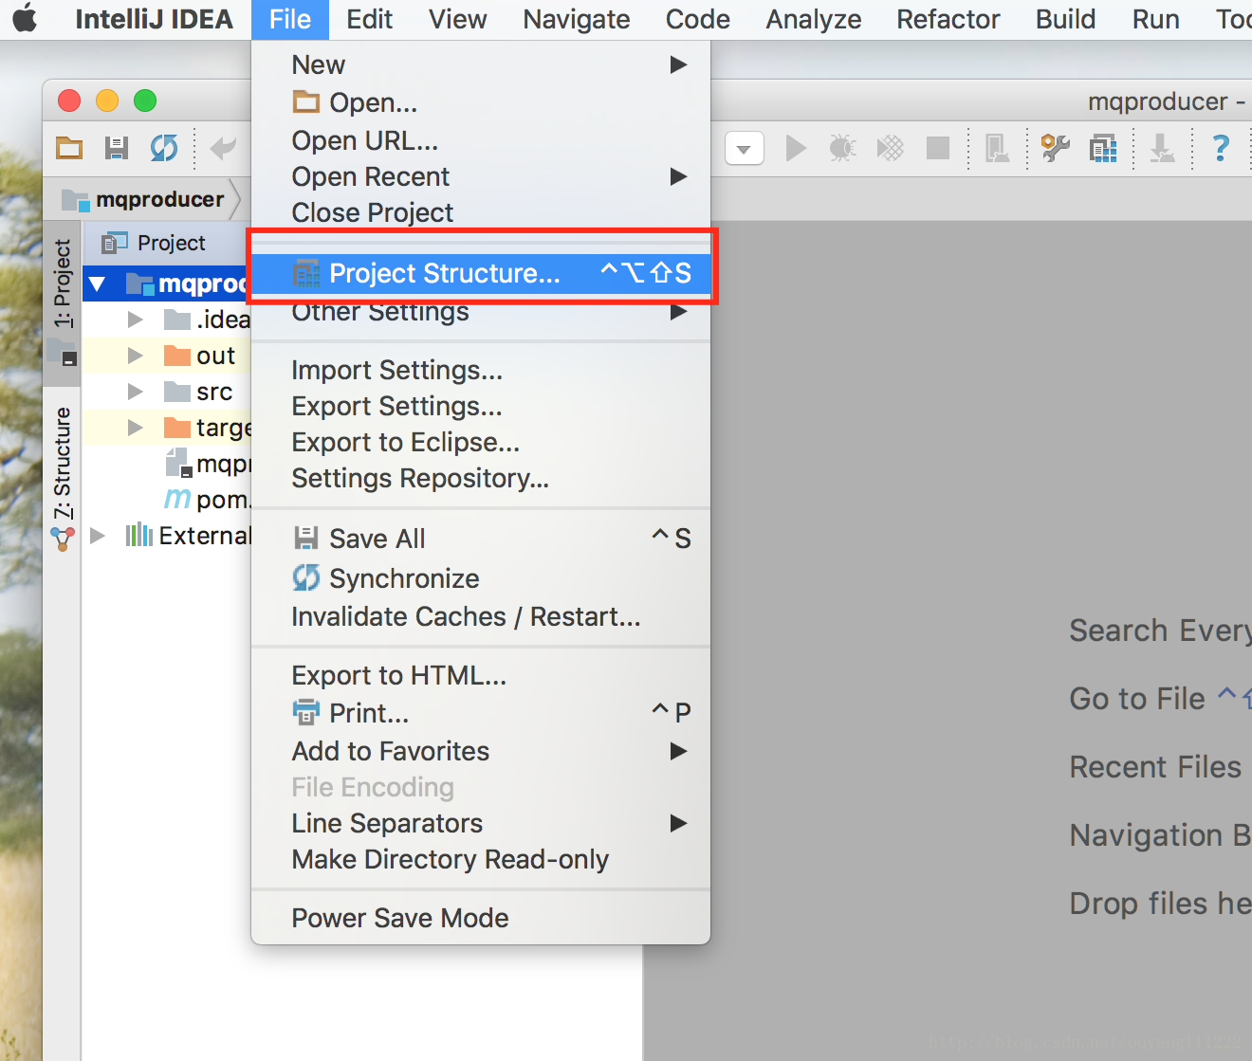The width and height of the screenshot is (1252, 1061).
Task: Choose Export Settings... menu item
Action: click(x=481, y=406)
